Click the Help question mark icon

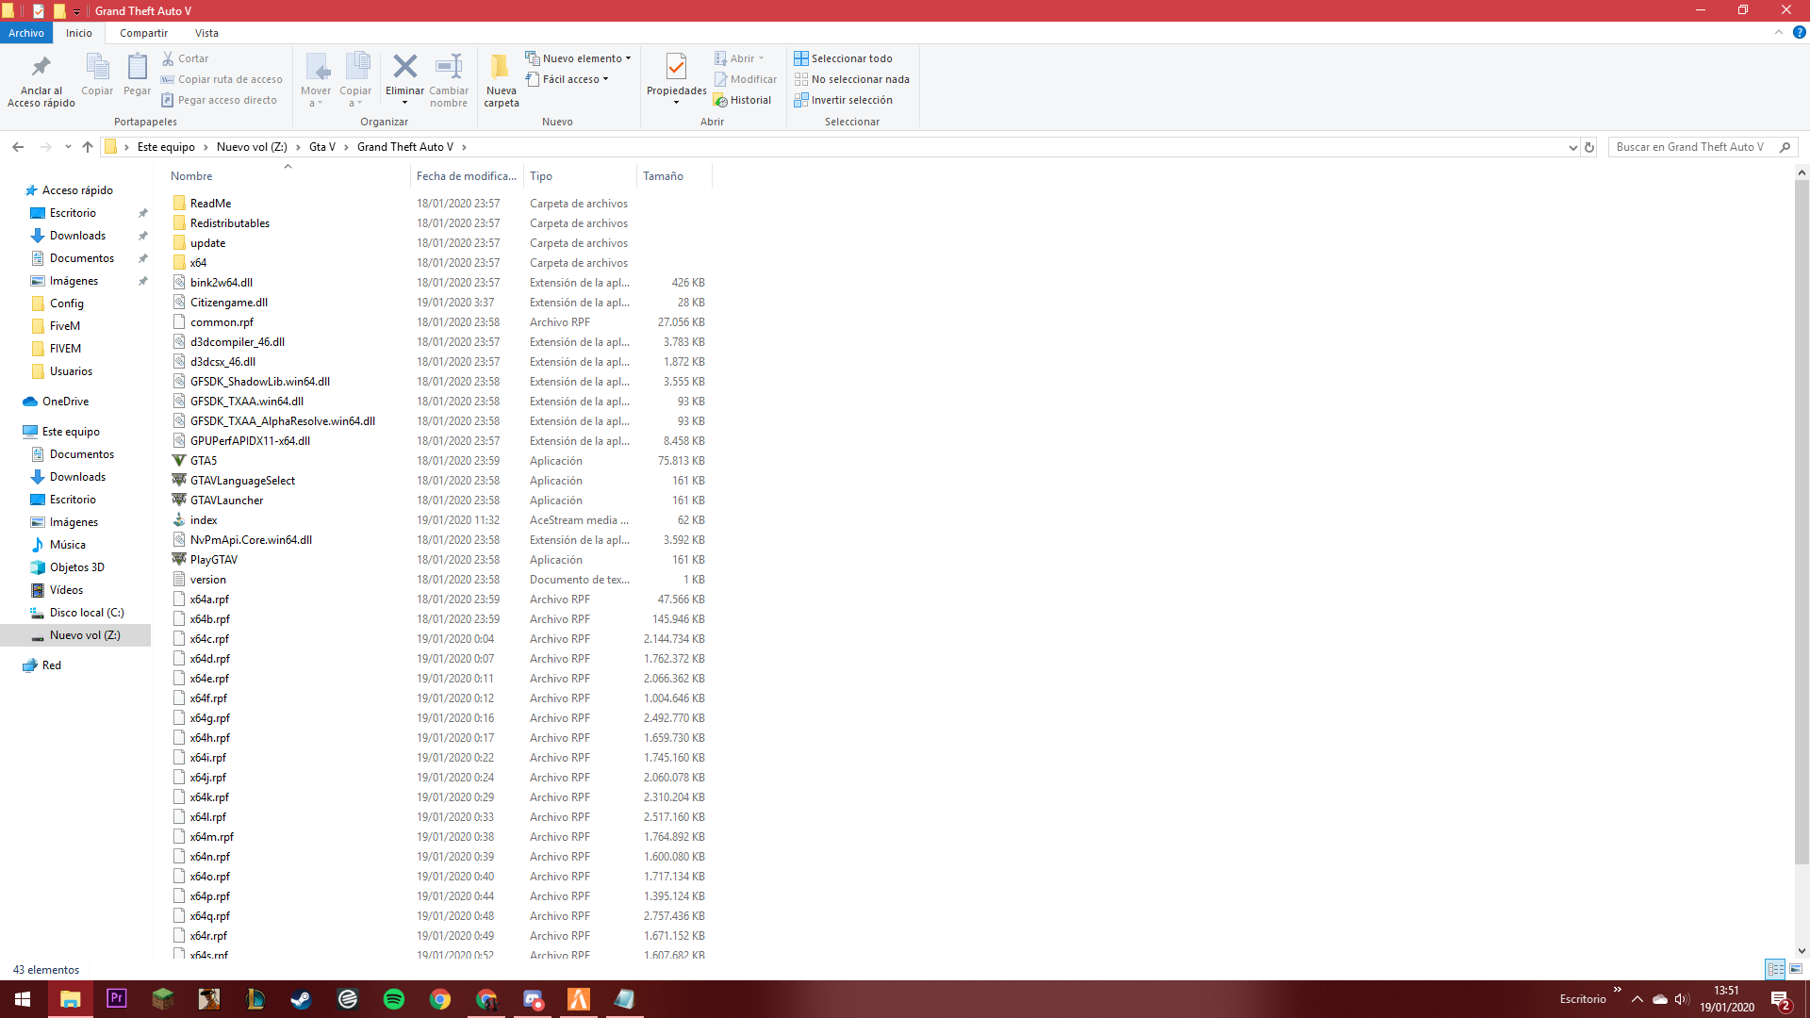1799,33
